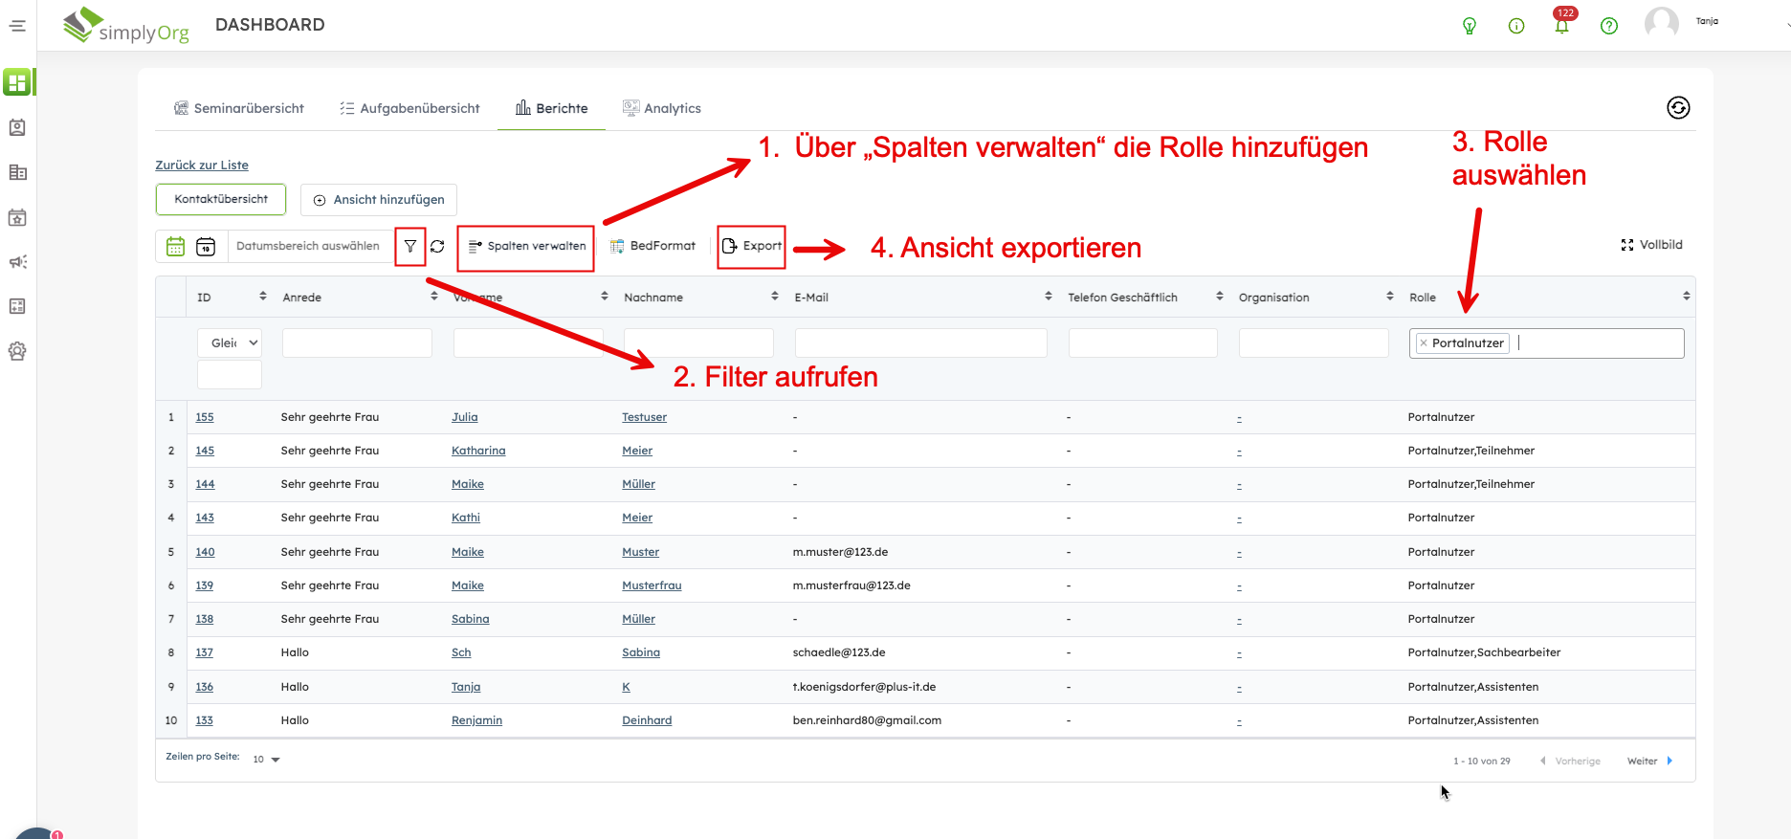
Task: Open rows per page dropdown
Action: click(x=267, y=760)
